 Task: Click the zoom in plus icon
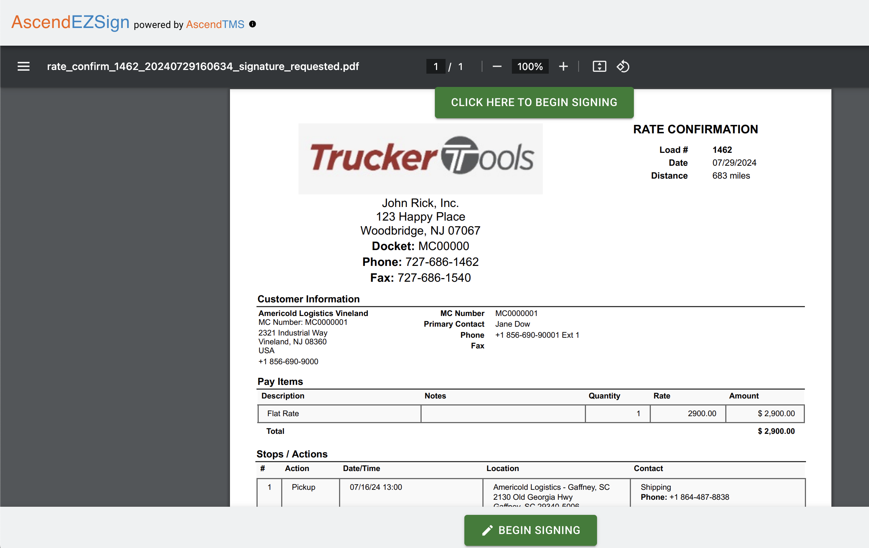[x=563, y=67]
